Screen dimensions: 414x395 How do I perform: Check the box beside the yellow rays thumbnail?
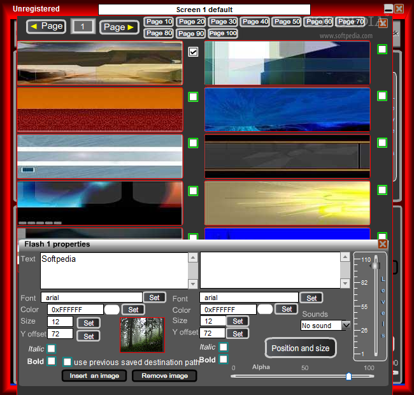click(382, 190)
